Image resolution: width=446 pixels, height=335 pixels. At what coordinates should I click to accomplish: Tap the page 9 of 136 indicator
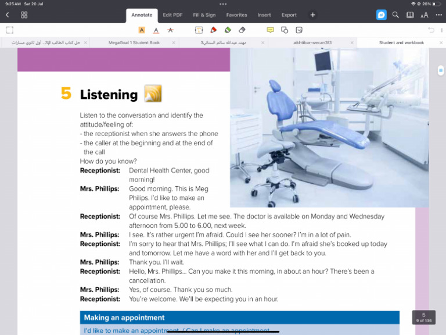click(423, 318)
